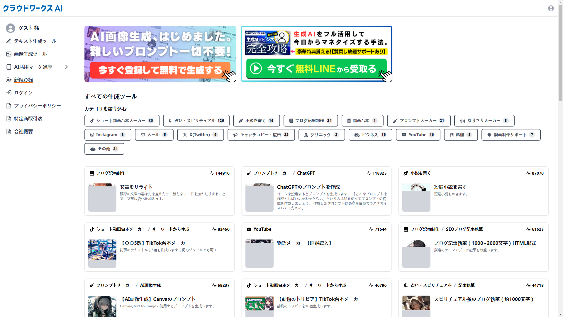Open ブログ記事執筆 HTML形式 tool
The width and height of the screenshot is (563, 317).
tap(485, 243)
